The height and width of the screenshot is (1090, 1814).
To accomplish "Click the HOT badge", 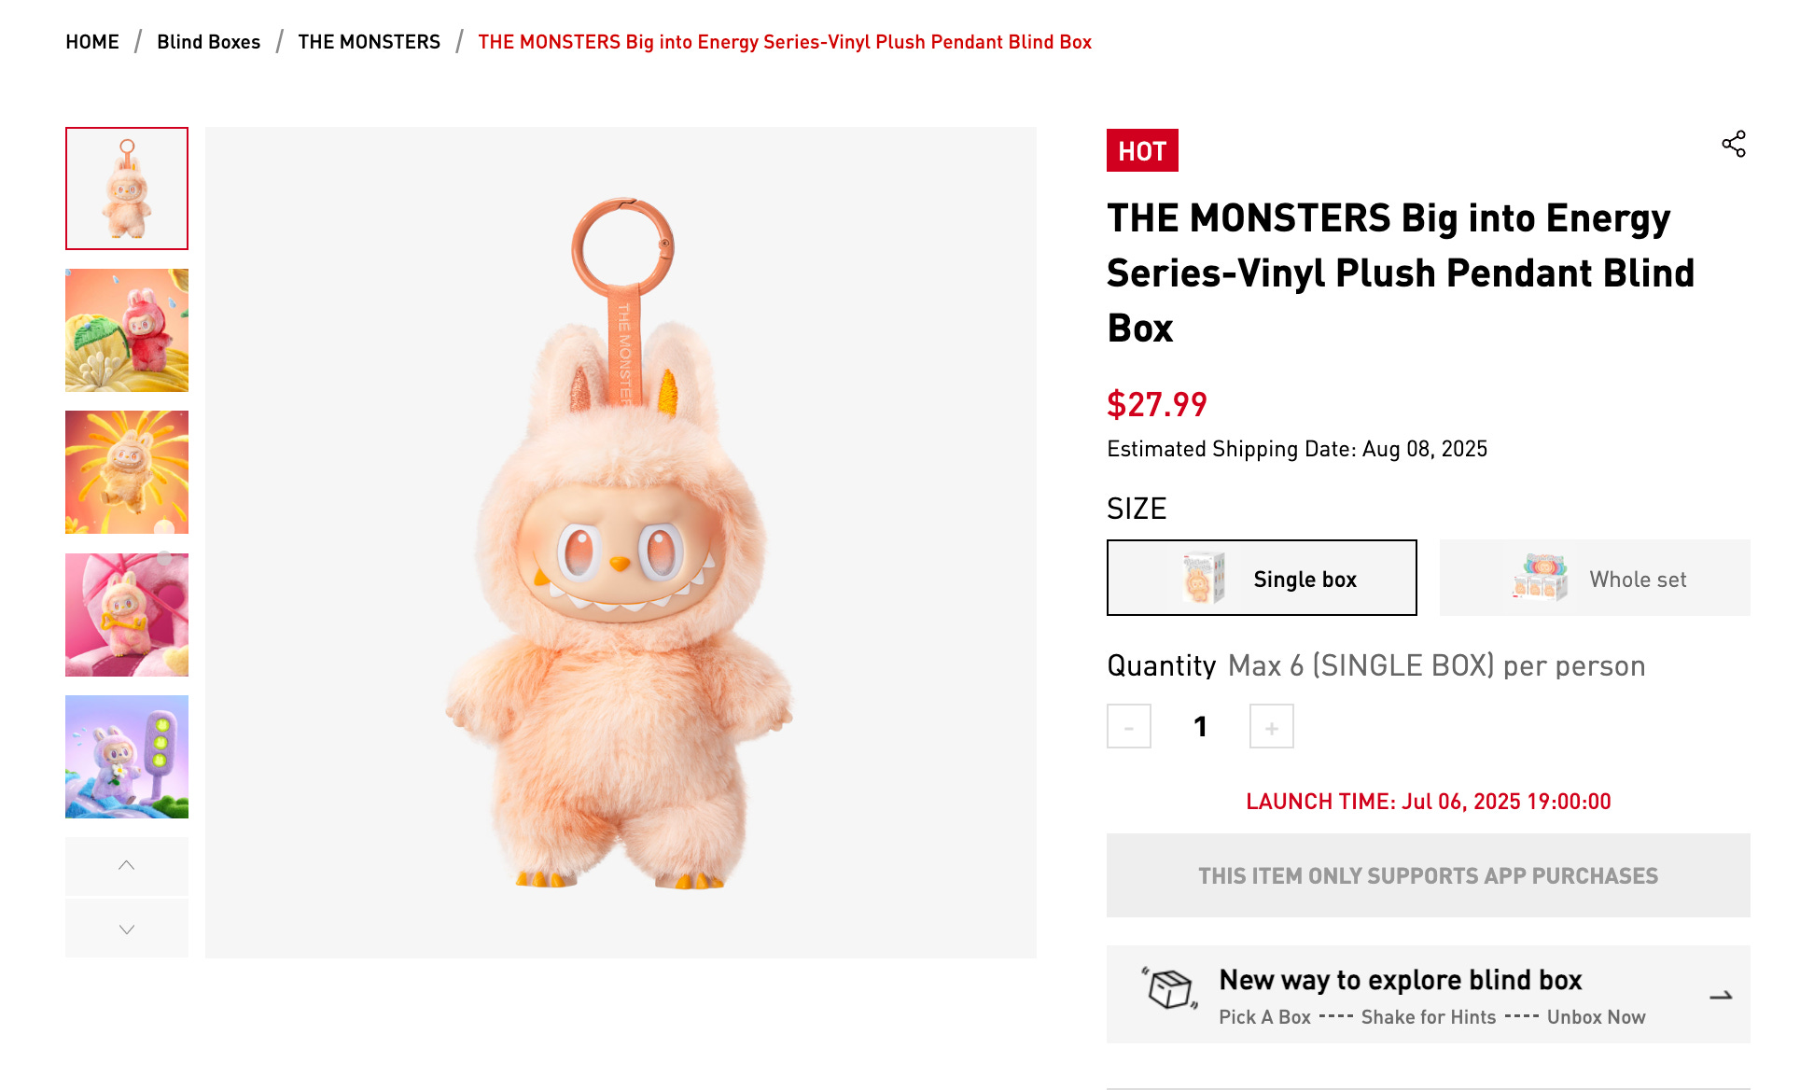I will (x=1141, y=150).
